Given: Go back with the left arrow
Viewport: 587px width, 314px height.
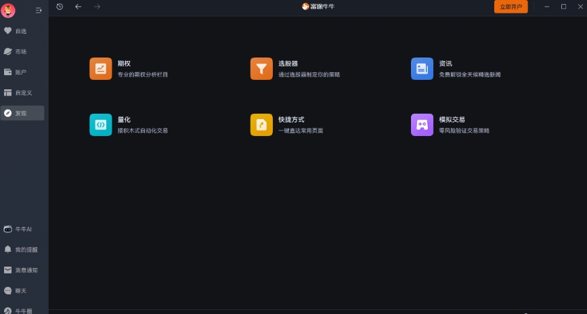Looking at the screenshot, I should point(78,7).
